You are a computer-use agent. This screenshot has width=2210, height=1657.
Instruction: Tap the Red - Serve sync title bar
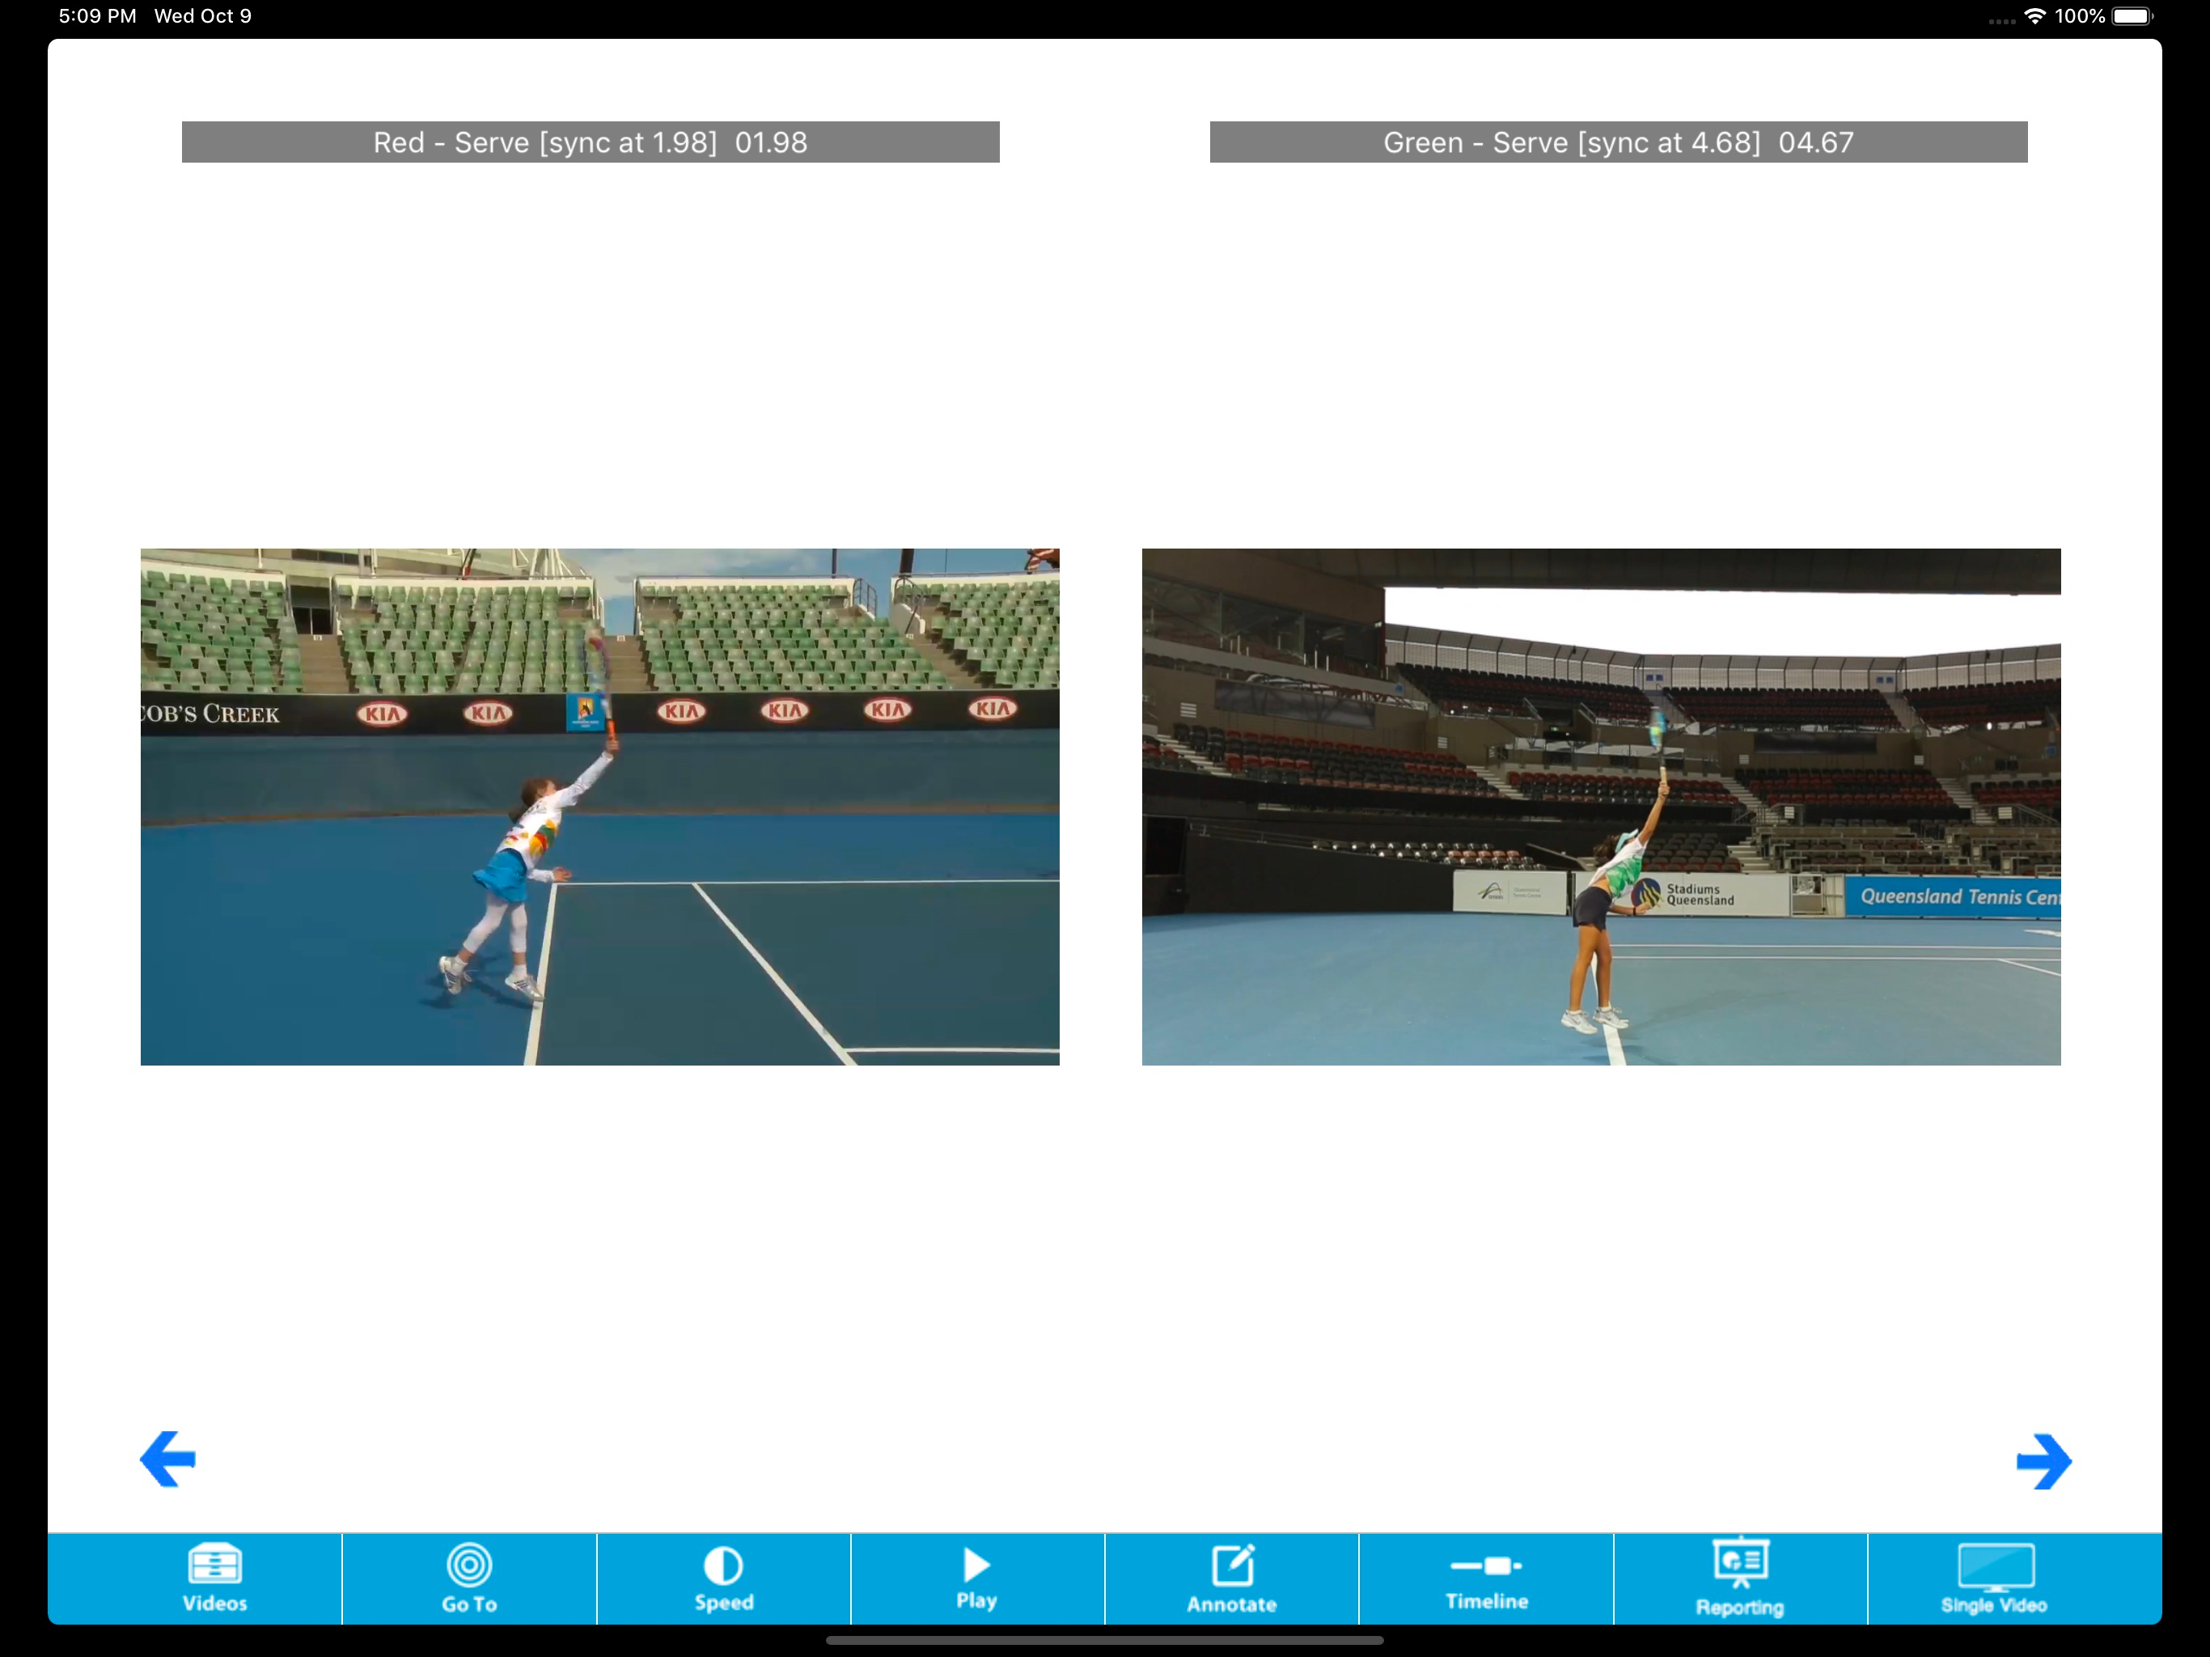pyautogui.click(x=591, y=142)
